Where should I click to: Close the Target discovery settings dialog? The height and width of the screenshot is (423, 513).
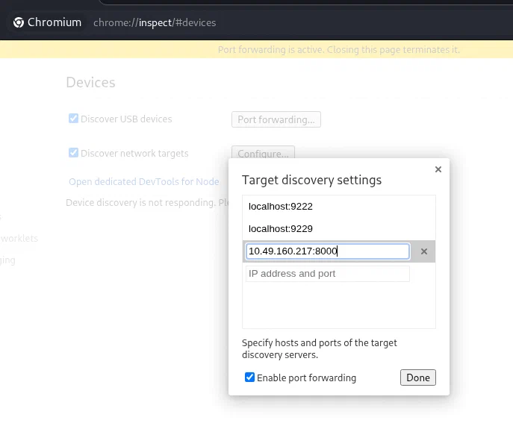pos(438,169)
